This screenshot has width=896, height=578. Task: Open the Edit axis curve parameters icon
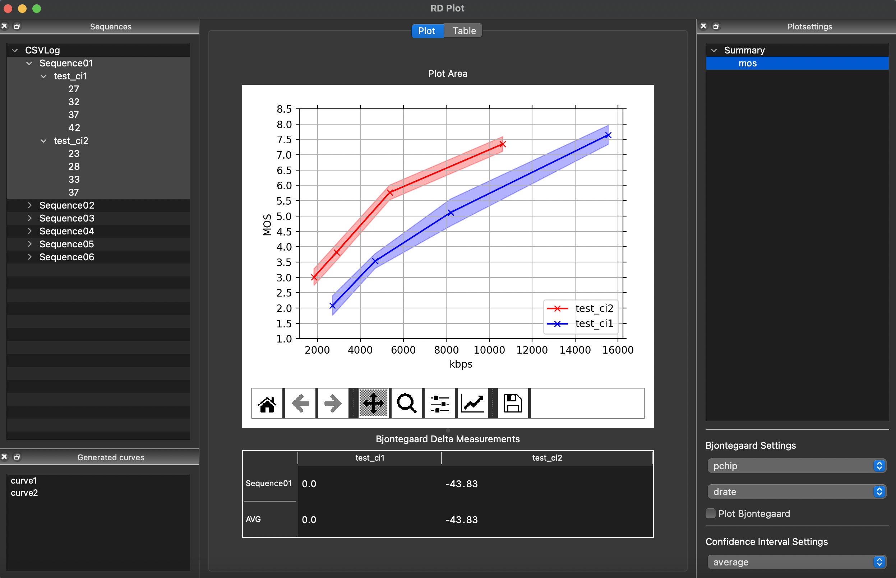(472, 404)
